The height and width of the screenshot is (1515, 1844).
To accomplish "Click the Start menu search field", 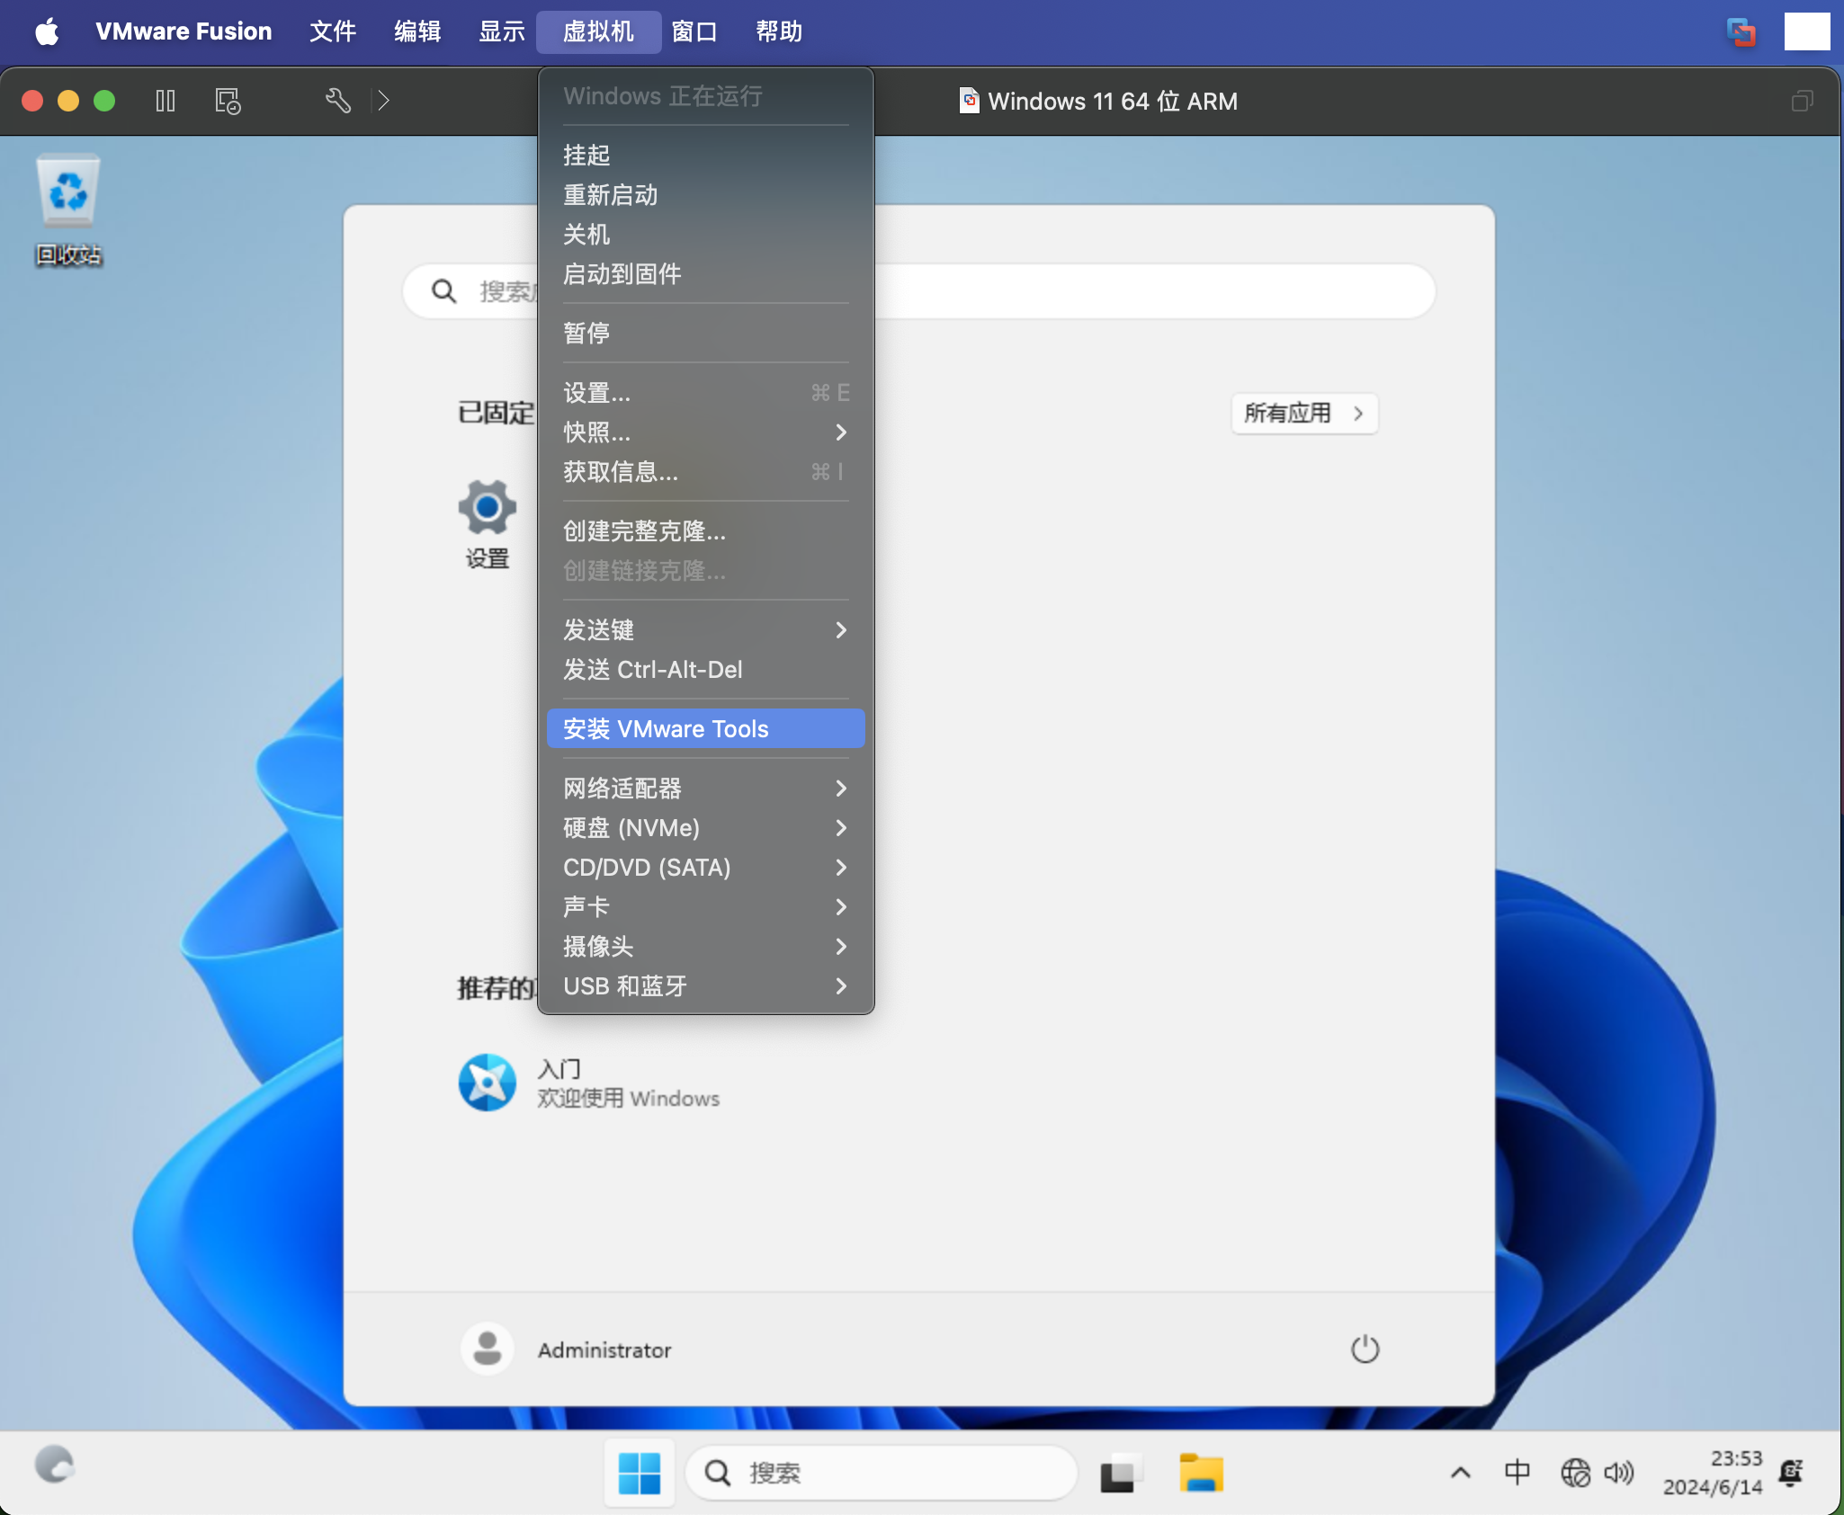I will (918, 290).
